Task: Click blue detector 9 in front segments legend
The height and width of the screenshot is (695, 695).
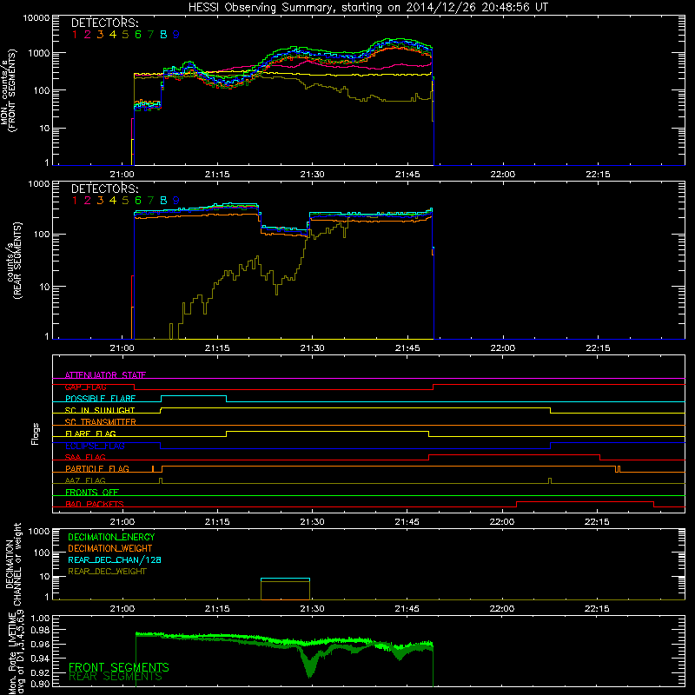Action: [176, 35]
